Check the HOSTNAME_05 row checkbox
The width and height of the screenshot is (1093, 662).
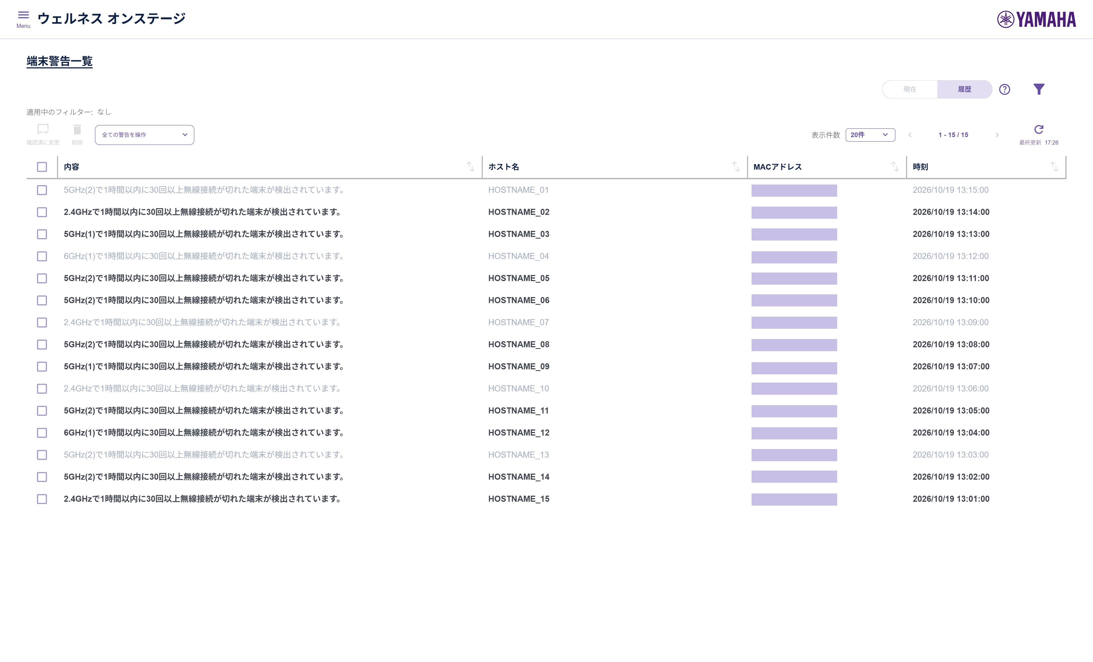[x=42, y=279]
